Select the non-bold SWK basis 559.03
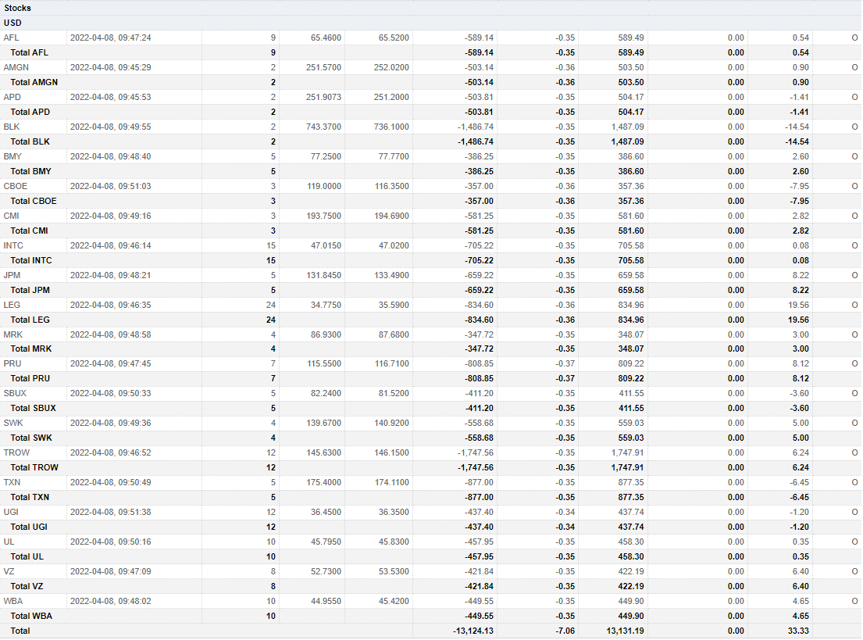The image size is (863, 640). click(631, 424)
